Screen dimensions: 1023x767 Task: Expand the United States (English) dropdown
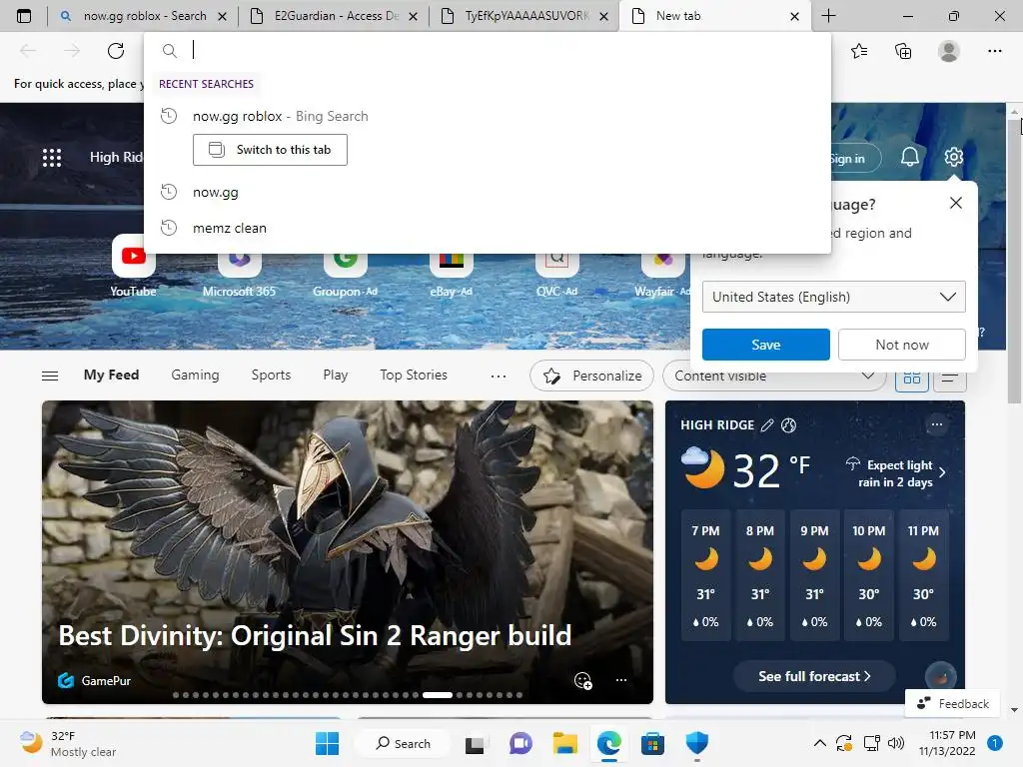point(834,297)
